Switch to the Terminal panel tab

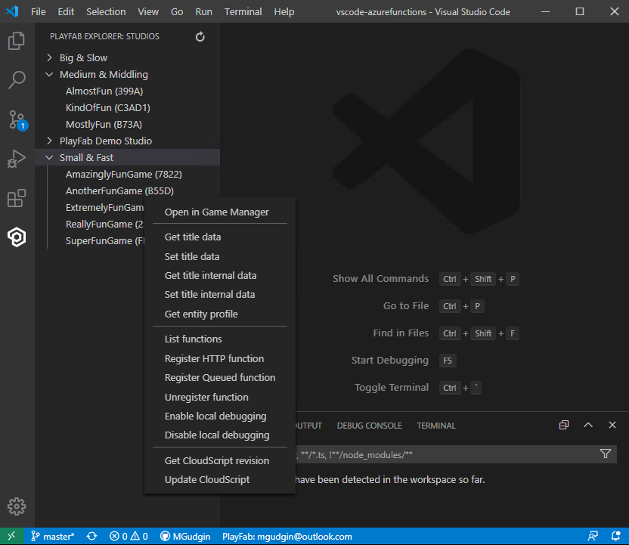tap(436, 426)
